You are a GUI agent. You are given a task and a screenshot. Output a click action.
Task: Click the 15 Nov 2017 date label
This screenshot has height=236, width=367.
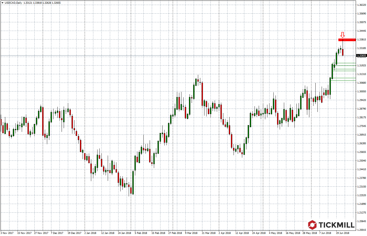(x=24, y=233)
